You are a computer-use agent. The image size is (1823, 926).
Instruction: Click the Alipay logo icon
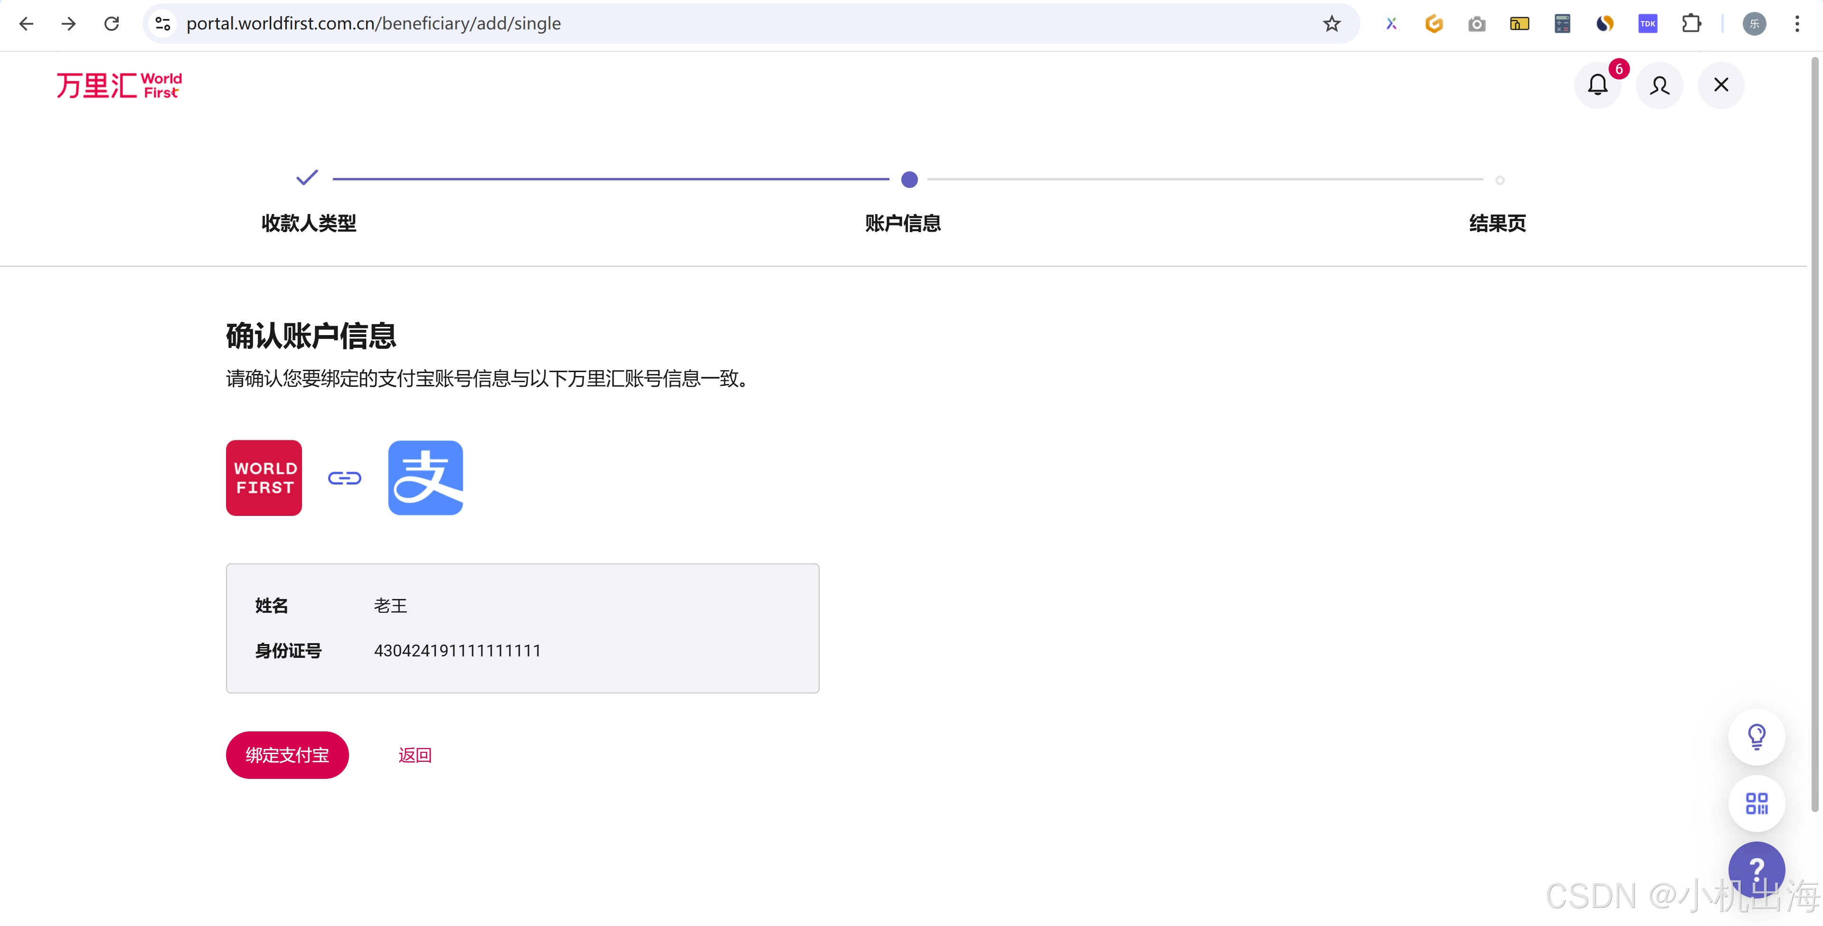[425, 477]
